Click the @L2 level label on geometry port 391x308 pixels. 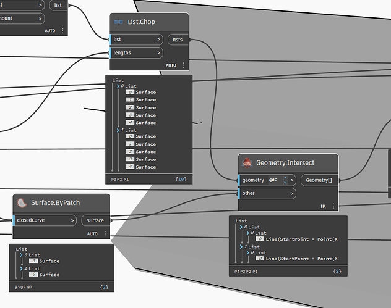273,180
